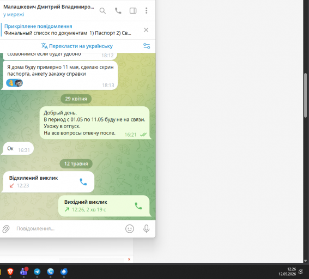Image resolution: width=309 pixels, height=279 pixels.
Task: Click the 'у мережі' status text
Action: (14, 15)
